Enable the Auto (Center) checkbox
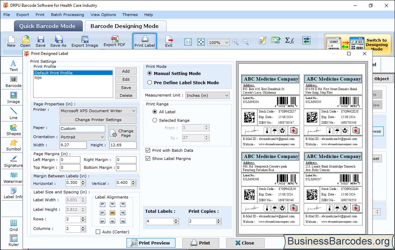The width and height of the screenshot is (395, 250). click(98, 232)
